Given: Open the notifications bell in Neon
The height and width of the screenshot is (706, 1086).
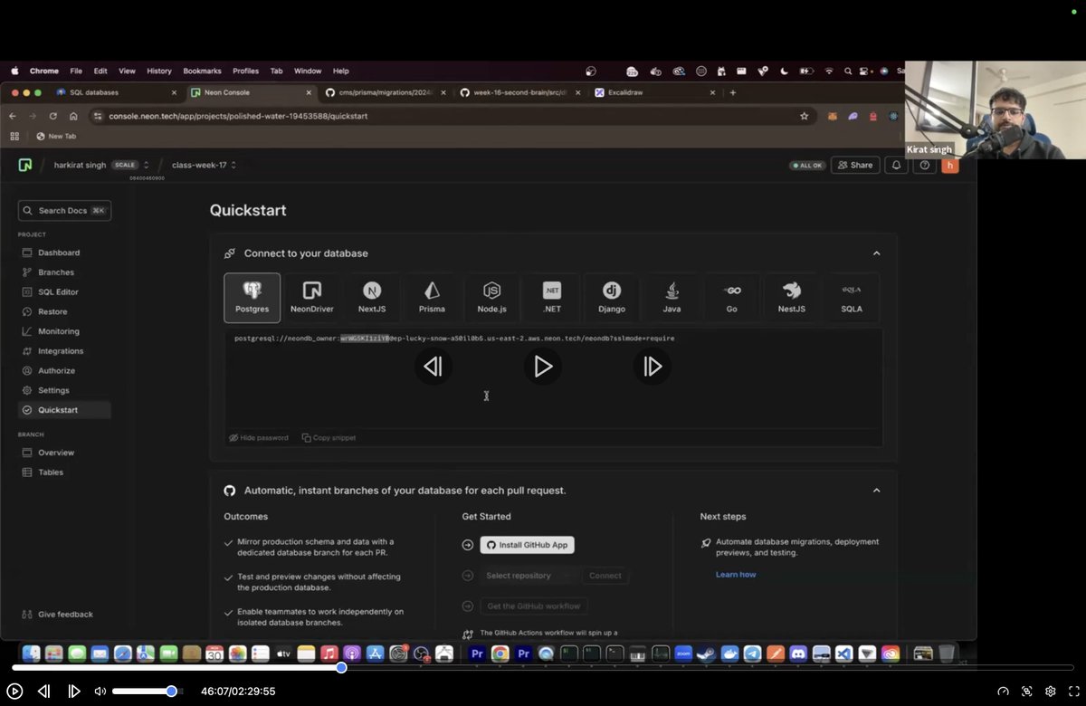Looking at the screenshot, I should click(x=896, y=165).
